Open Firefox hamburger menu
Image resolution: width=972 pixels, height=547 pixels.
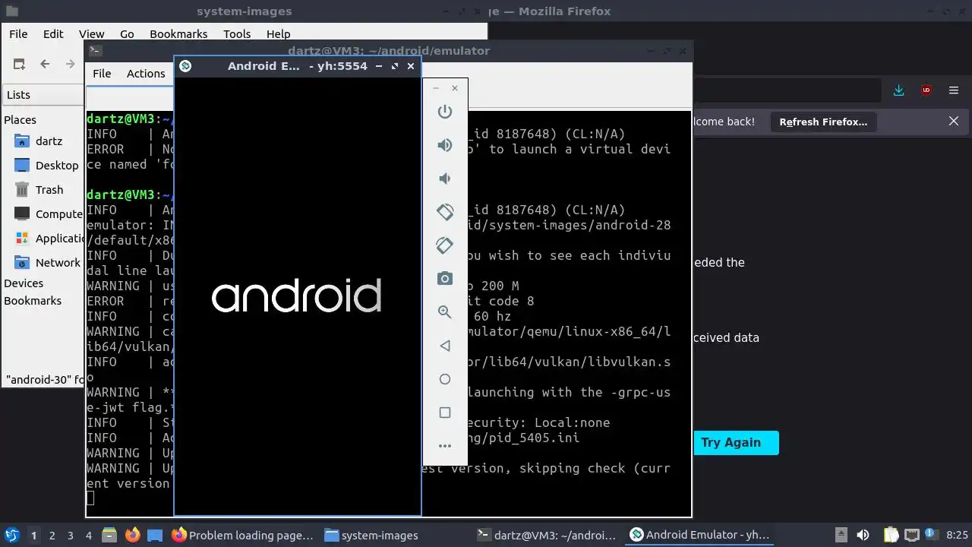tap(954, 90)
